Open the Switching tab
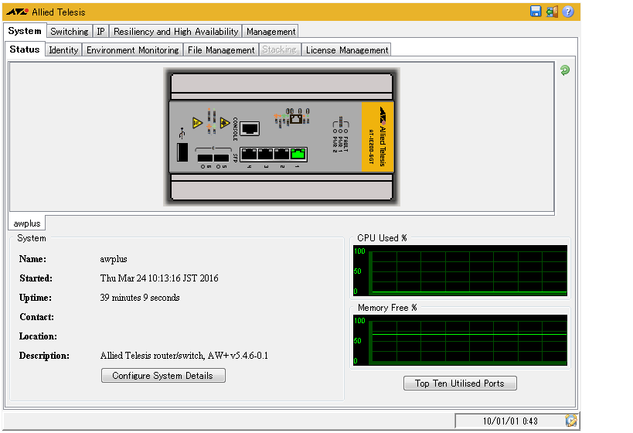 tap(69, 32)
